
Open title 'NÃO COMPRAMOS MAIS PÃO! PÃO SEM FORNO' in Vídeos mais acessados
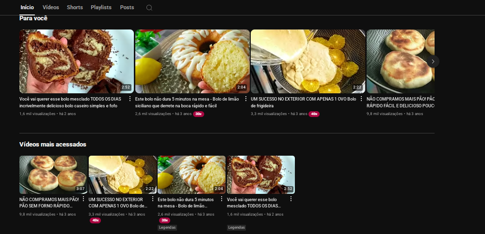coord(49,203)
